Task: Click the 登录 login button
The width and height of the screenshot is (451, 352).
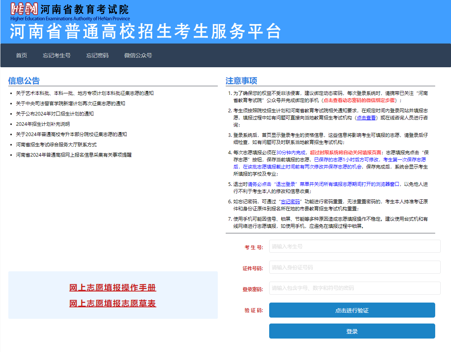Action: [x=352, y=331]
